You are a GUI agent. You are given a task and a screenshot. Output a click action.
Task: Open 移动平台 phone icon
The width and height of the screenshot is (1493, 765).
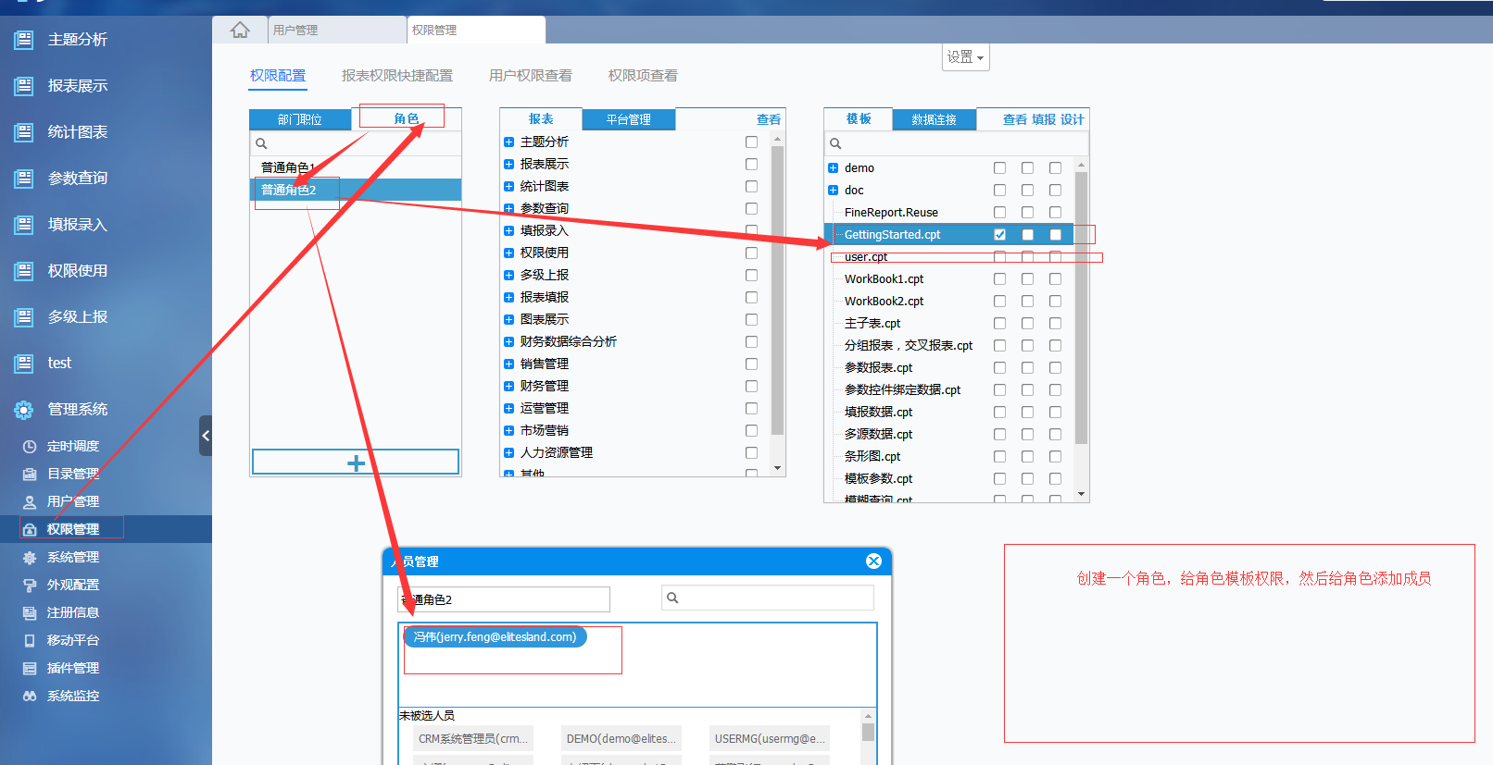click(x=30, y=641)
